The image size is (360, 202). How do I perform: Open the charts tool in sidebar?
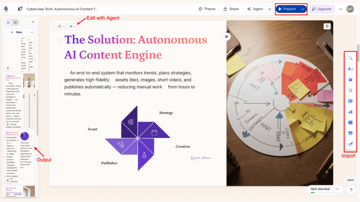click(351, 112)
